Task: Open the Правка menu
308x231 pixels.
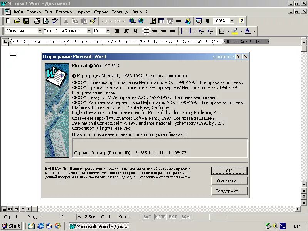Action: click(x=34, y=12)
